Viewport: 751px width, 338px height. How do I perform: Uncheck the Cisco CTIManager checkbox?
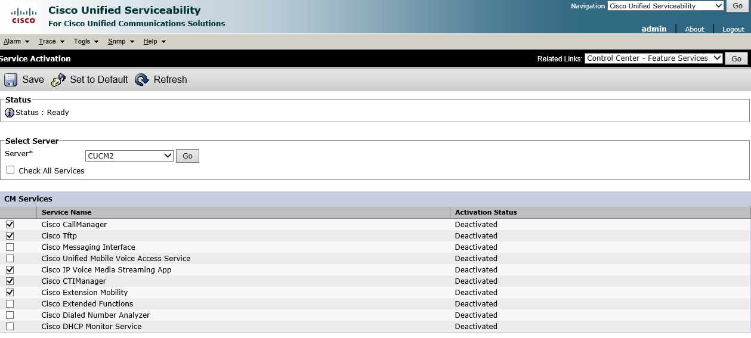point(10,281)
